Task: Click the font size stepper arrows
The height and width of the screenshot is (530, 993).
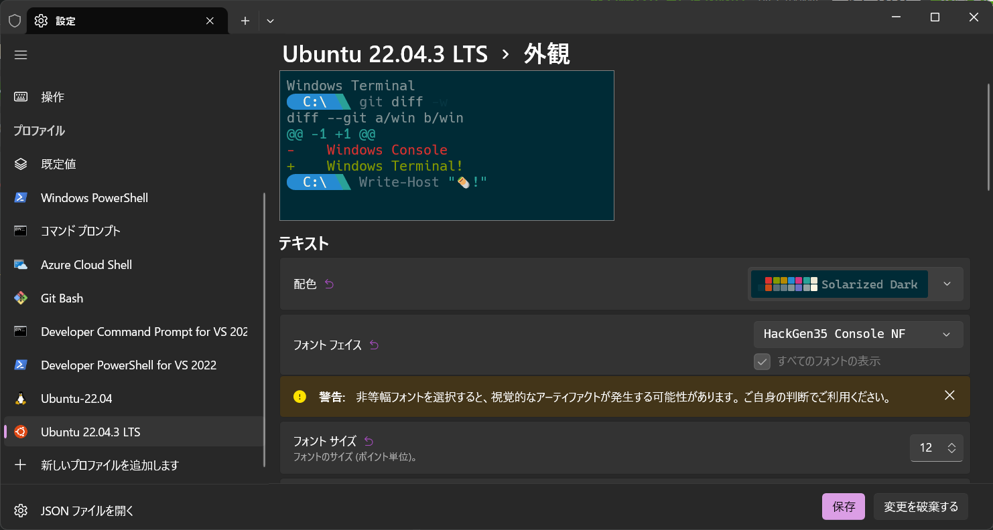Action: (x=951, y=448)
